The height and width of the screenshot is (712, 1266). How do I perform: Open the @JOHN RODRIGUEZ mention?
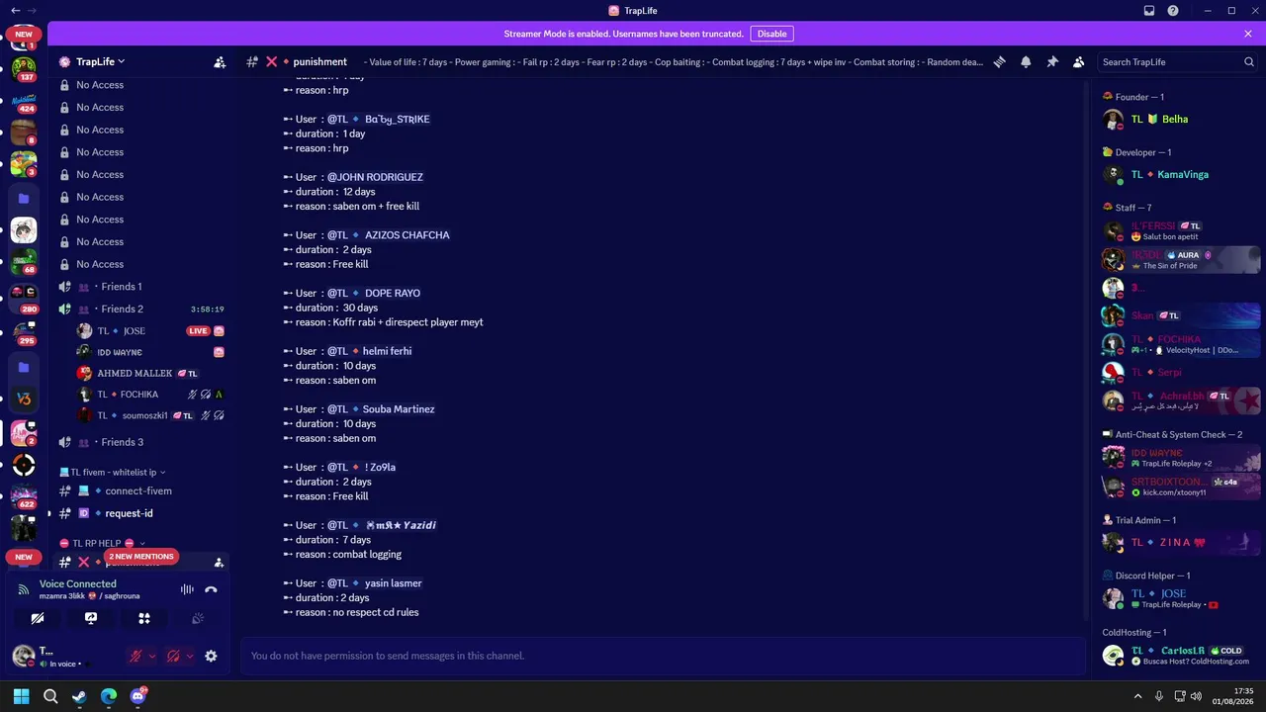[375, 177]
